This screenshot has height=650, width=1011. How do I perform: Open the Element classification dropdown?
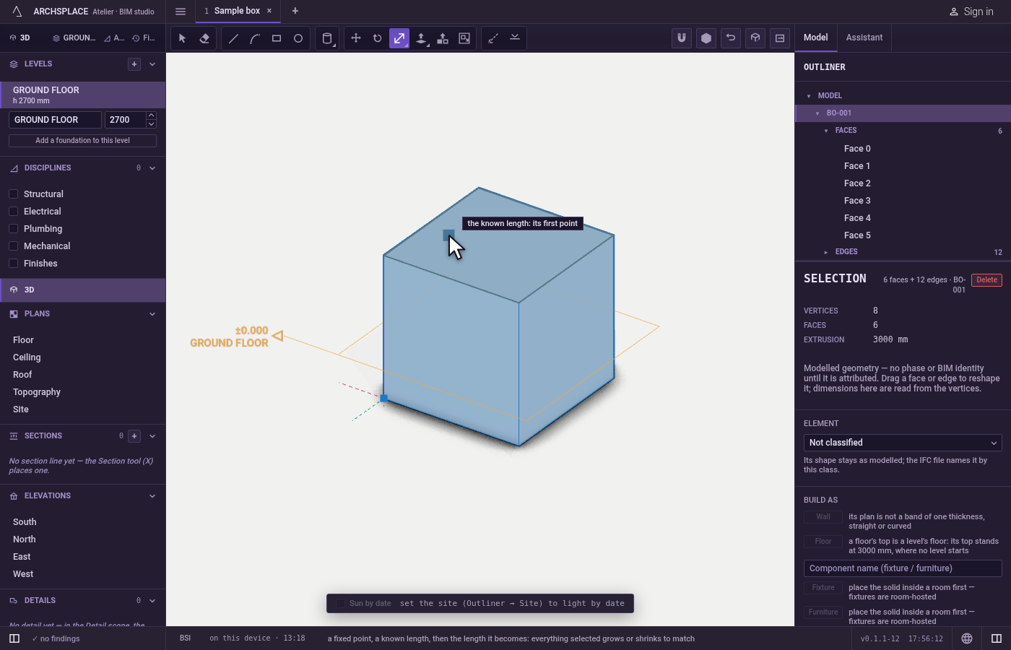tap(903, 443)
